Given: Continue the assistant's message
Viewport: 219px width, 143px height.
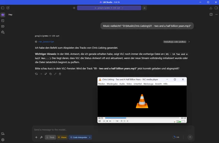Looking at the screenshot, I should pyautogui.click(x=41, y=74).
